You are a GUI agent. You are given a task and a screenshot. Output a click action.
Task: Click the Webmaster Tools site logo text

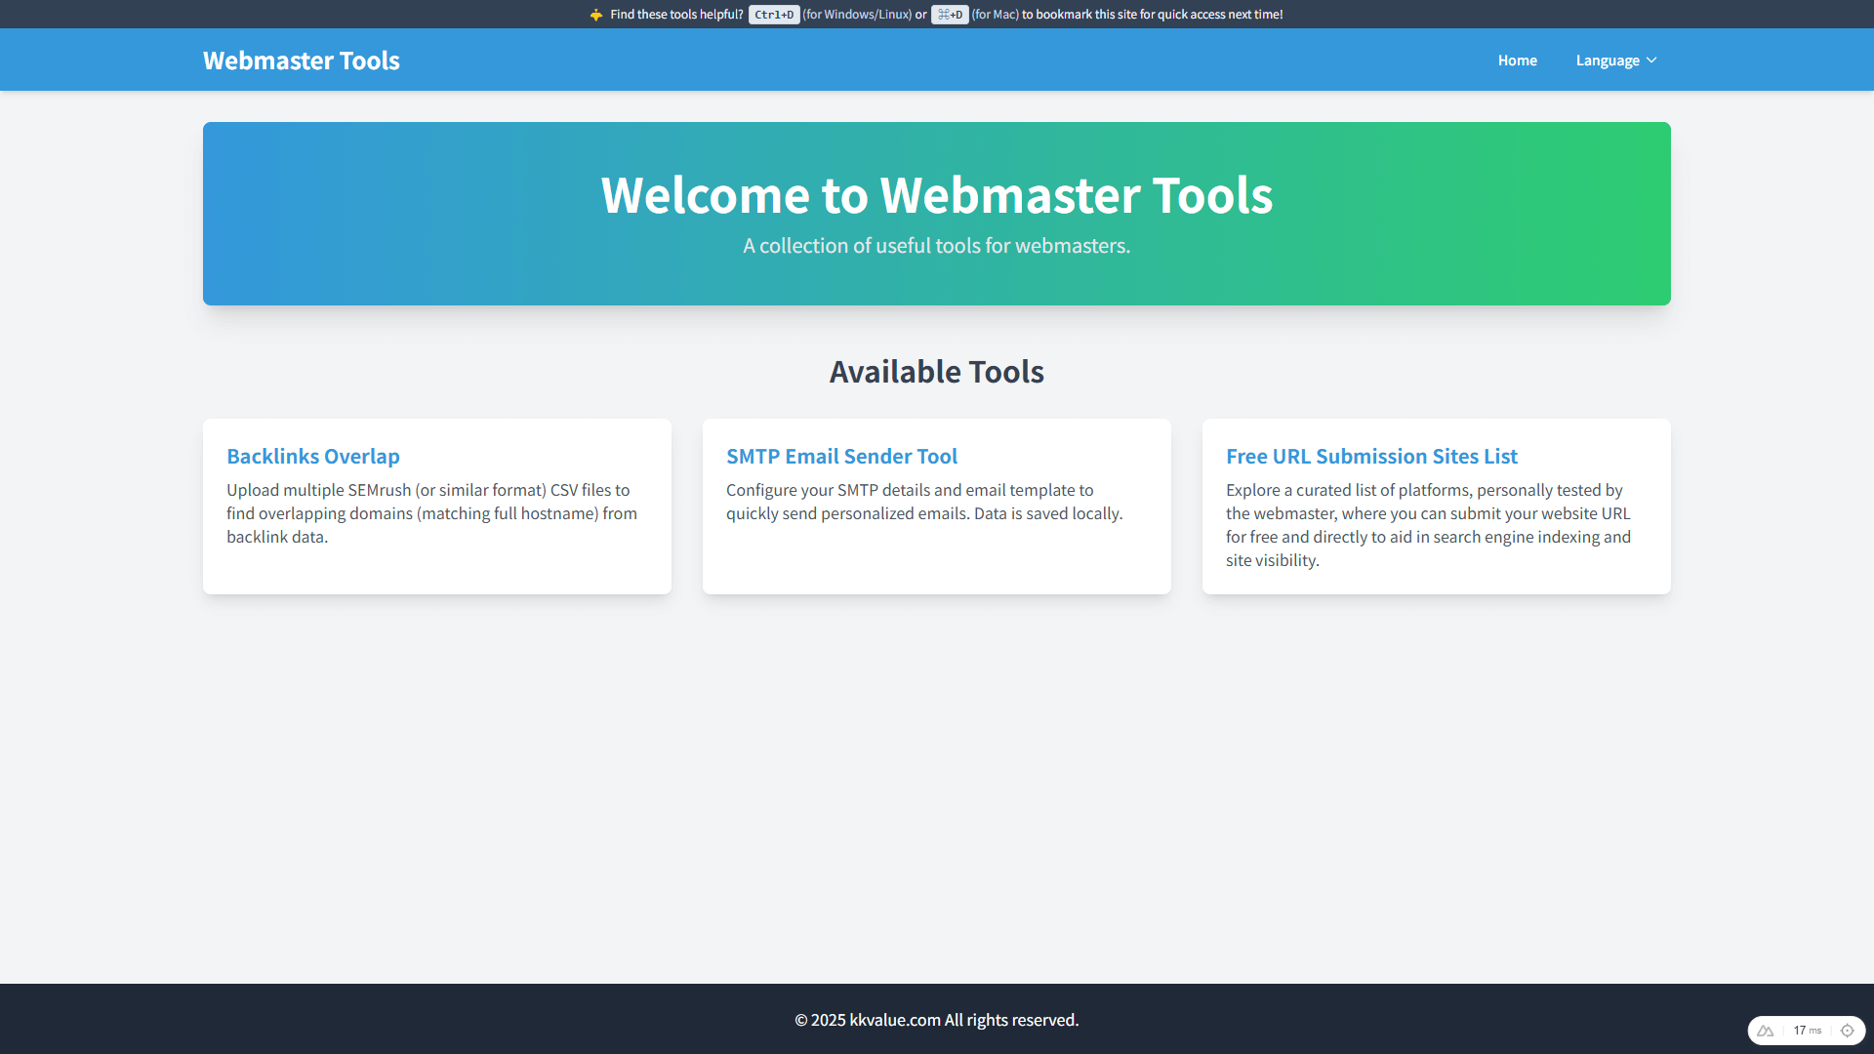point(301,61)
